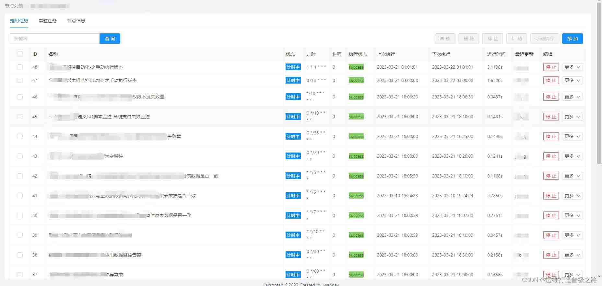Screen dimensions: 602x286
Task: Click the success badge for task 45
Action: [x=356, y=117]
